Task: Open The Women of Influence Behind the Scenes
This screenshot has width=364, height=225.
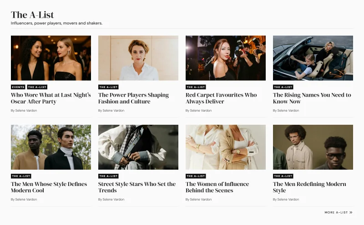Action: (217, 187)
